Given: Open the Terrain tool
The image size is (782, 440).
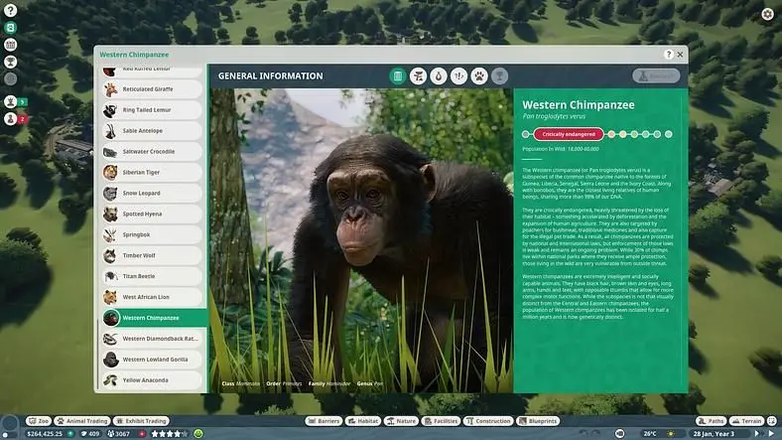Looking at the screenshot, I should [x=746, y=421].
